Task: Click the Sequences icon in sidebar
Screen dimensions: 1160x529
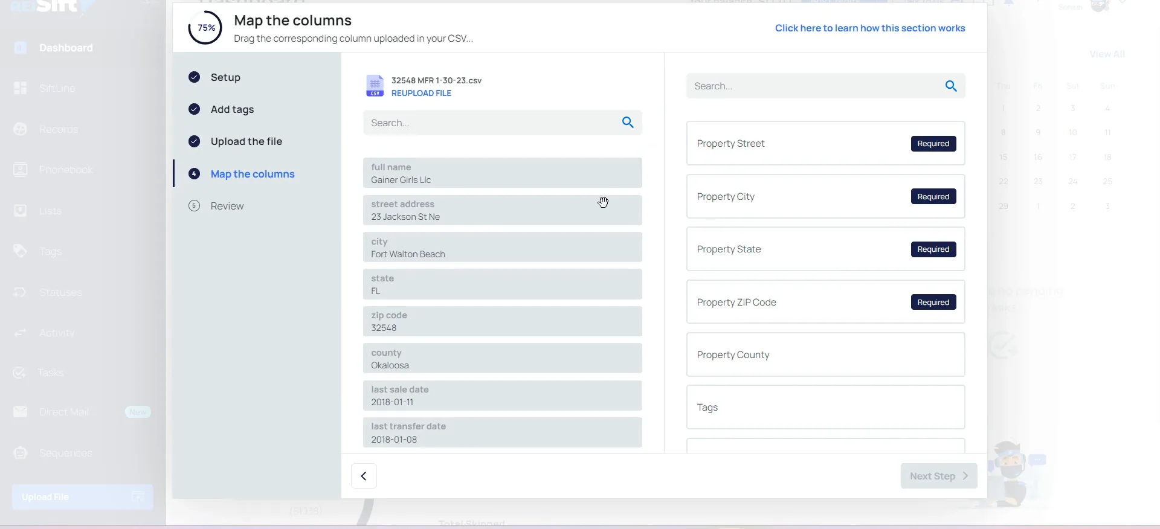Action: tap(21, 453)
